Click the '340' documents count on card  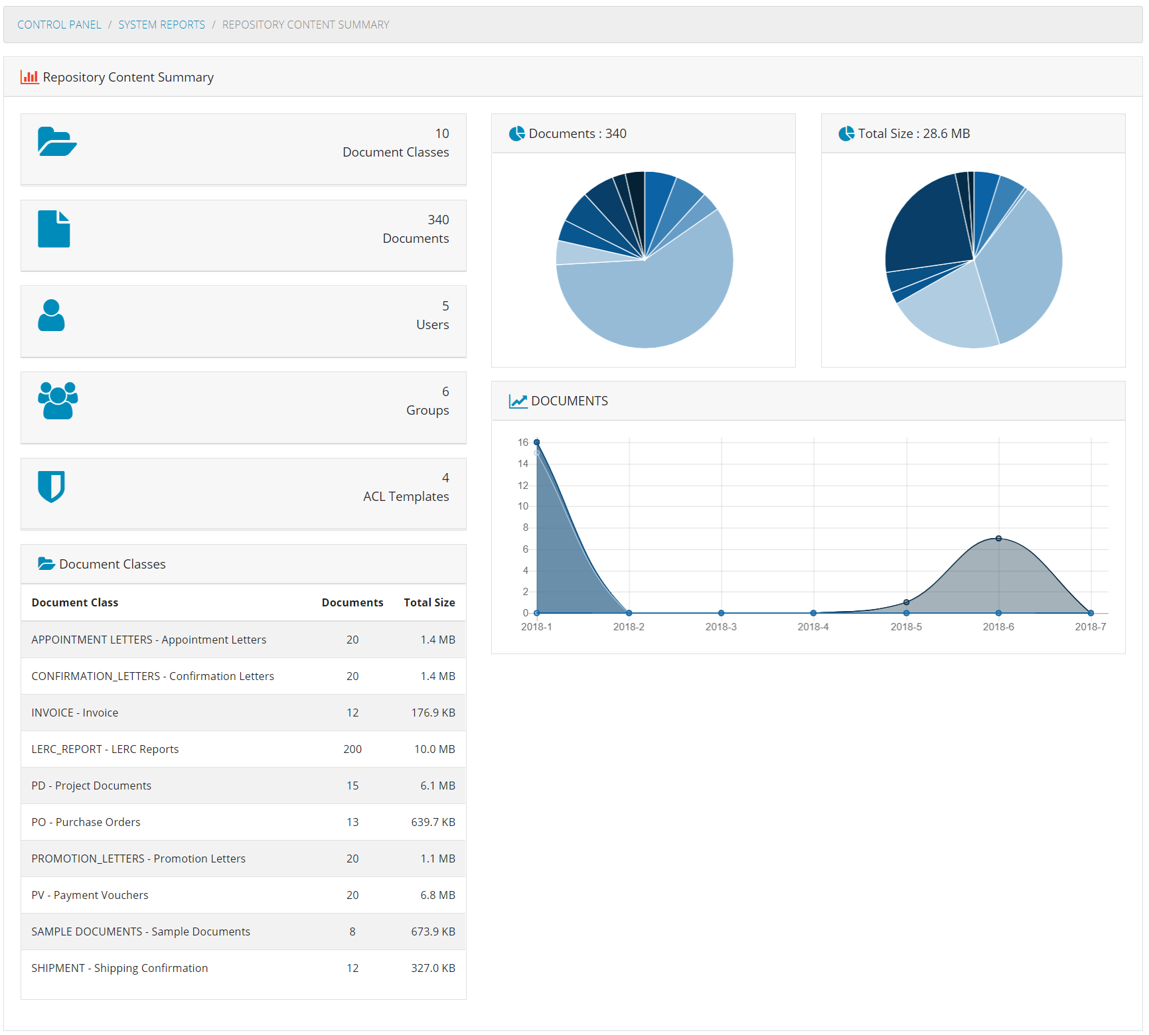[438, 220]
